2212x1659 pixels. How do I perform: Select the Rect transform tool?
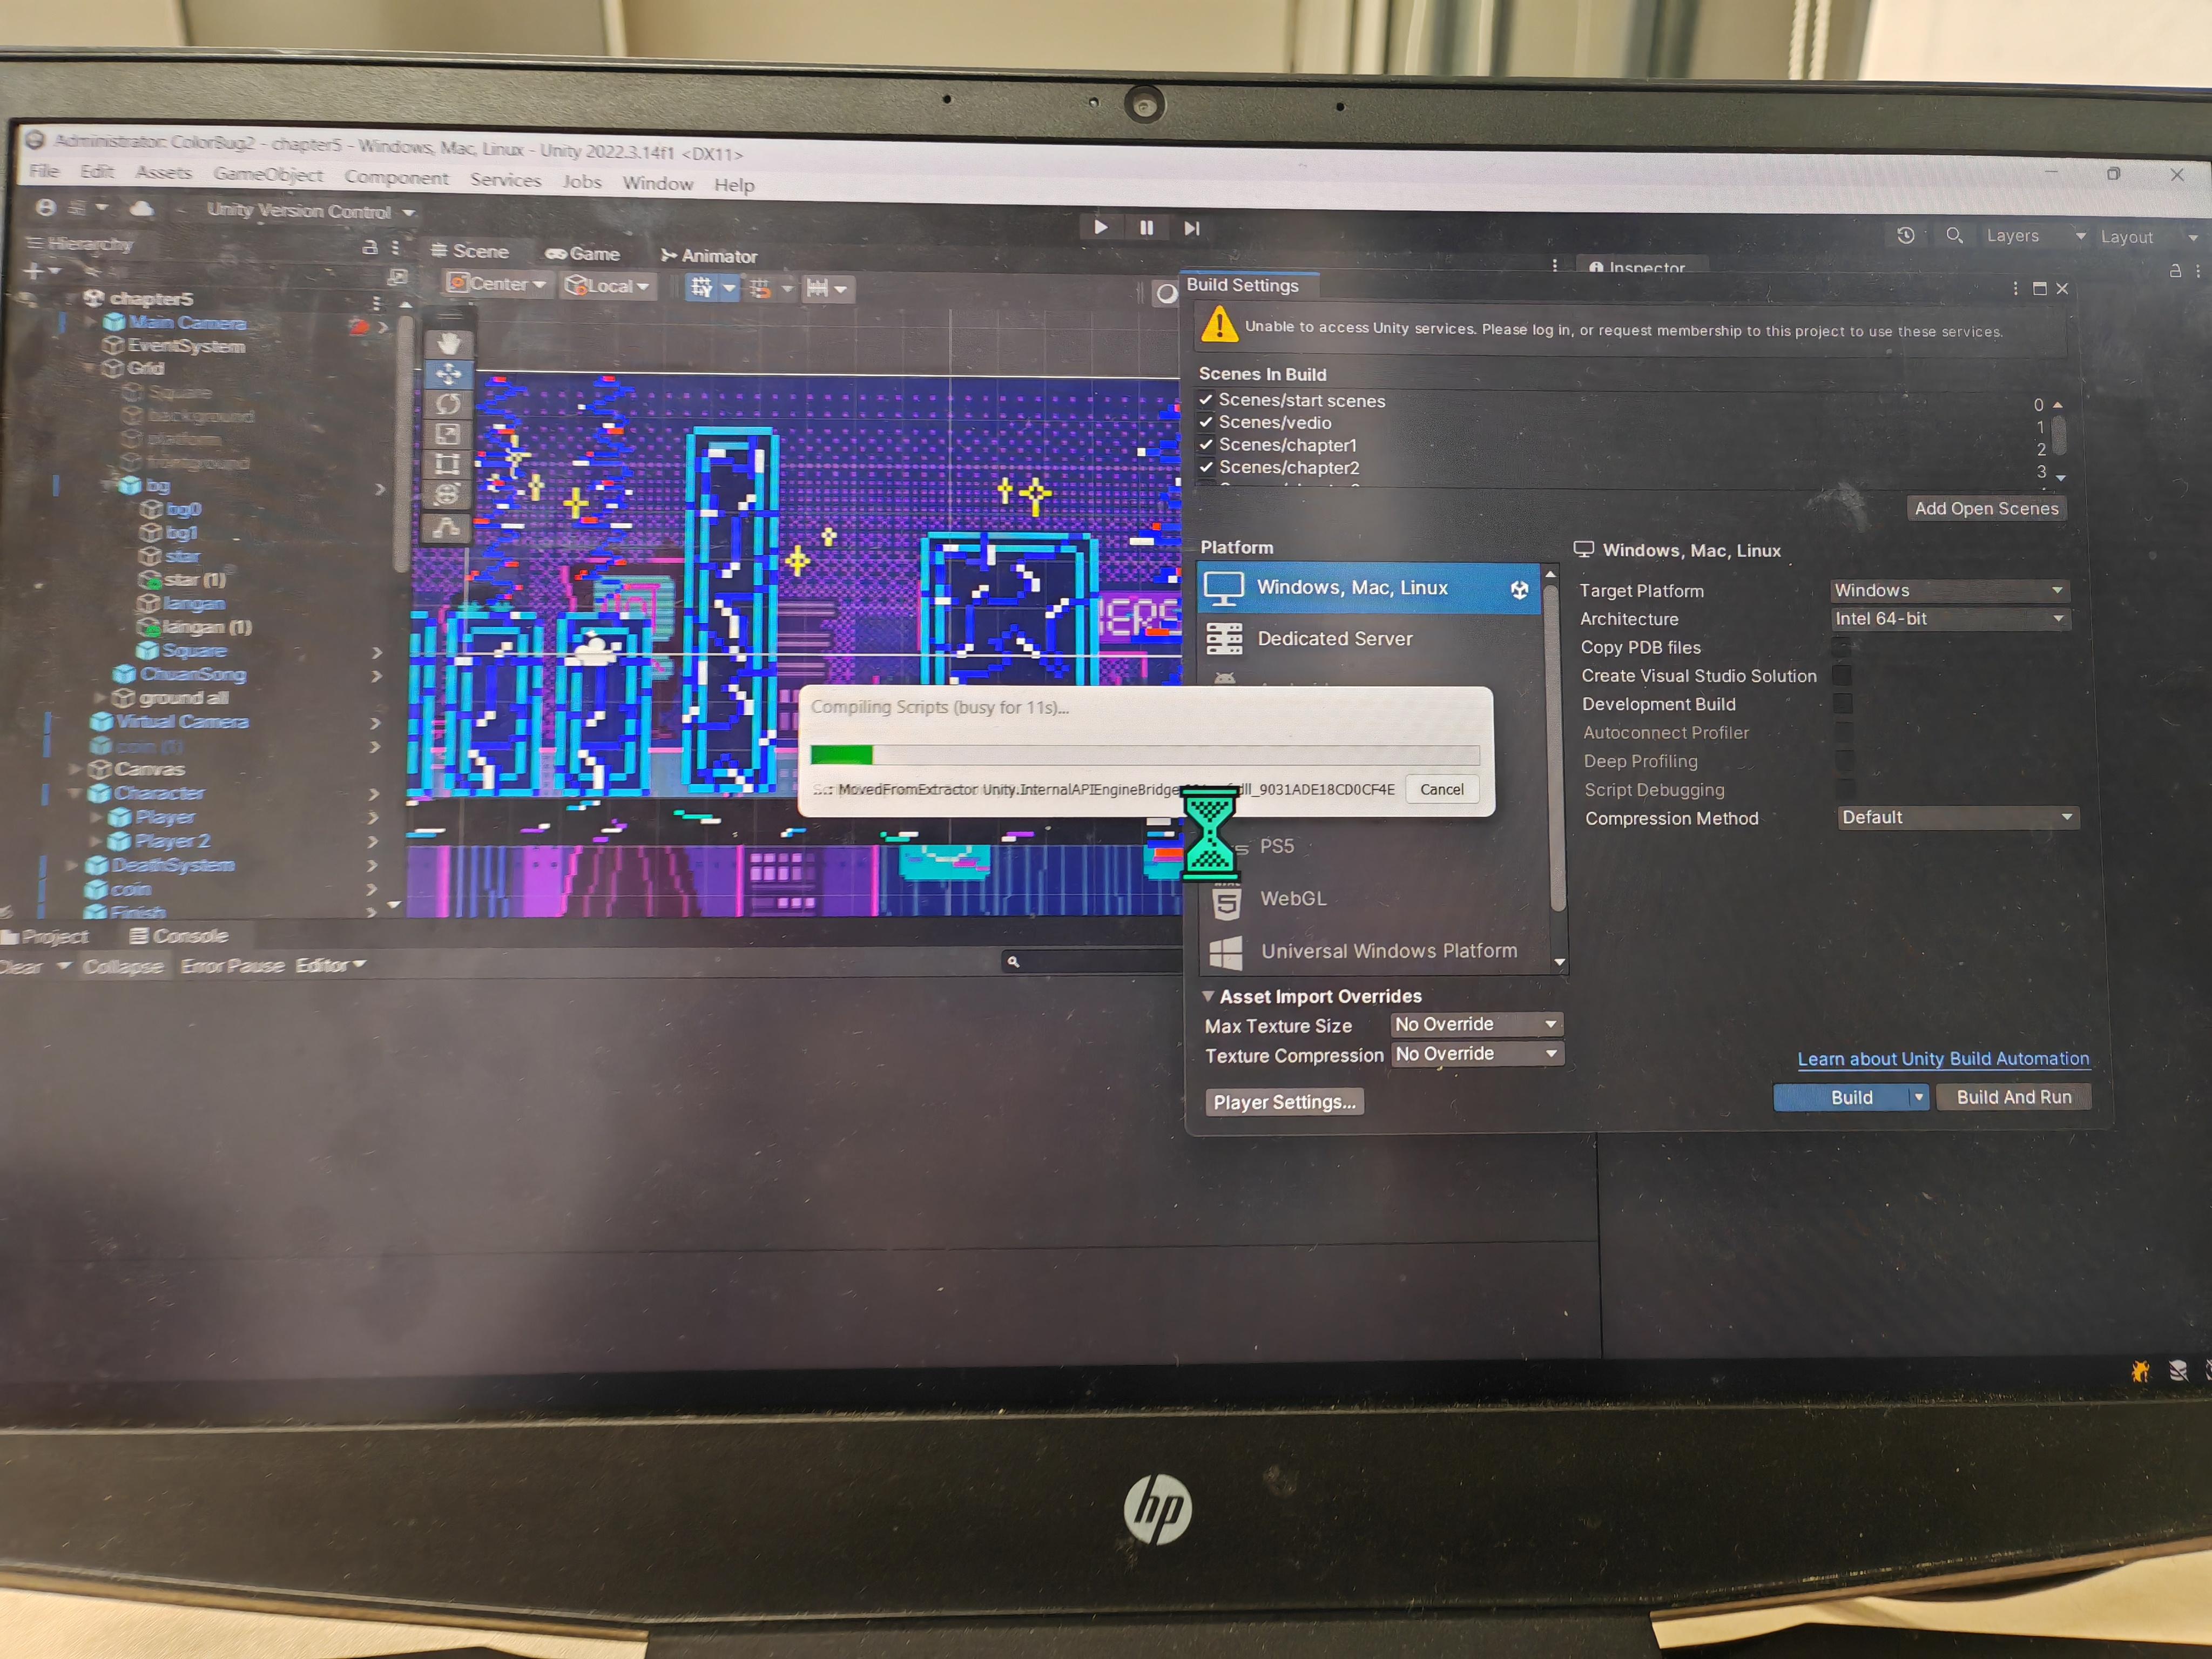click(447, 464)
